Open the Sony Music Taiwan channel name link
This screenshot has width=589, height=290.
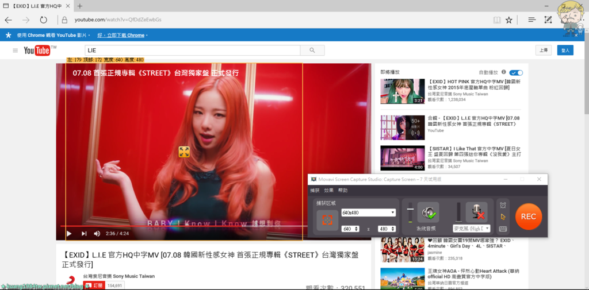click(118, 276)
